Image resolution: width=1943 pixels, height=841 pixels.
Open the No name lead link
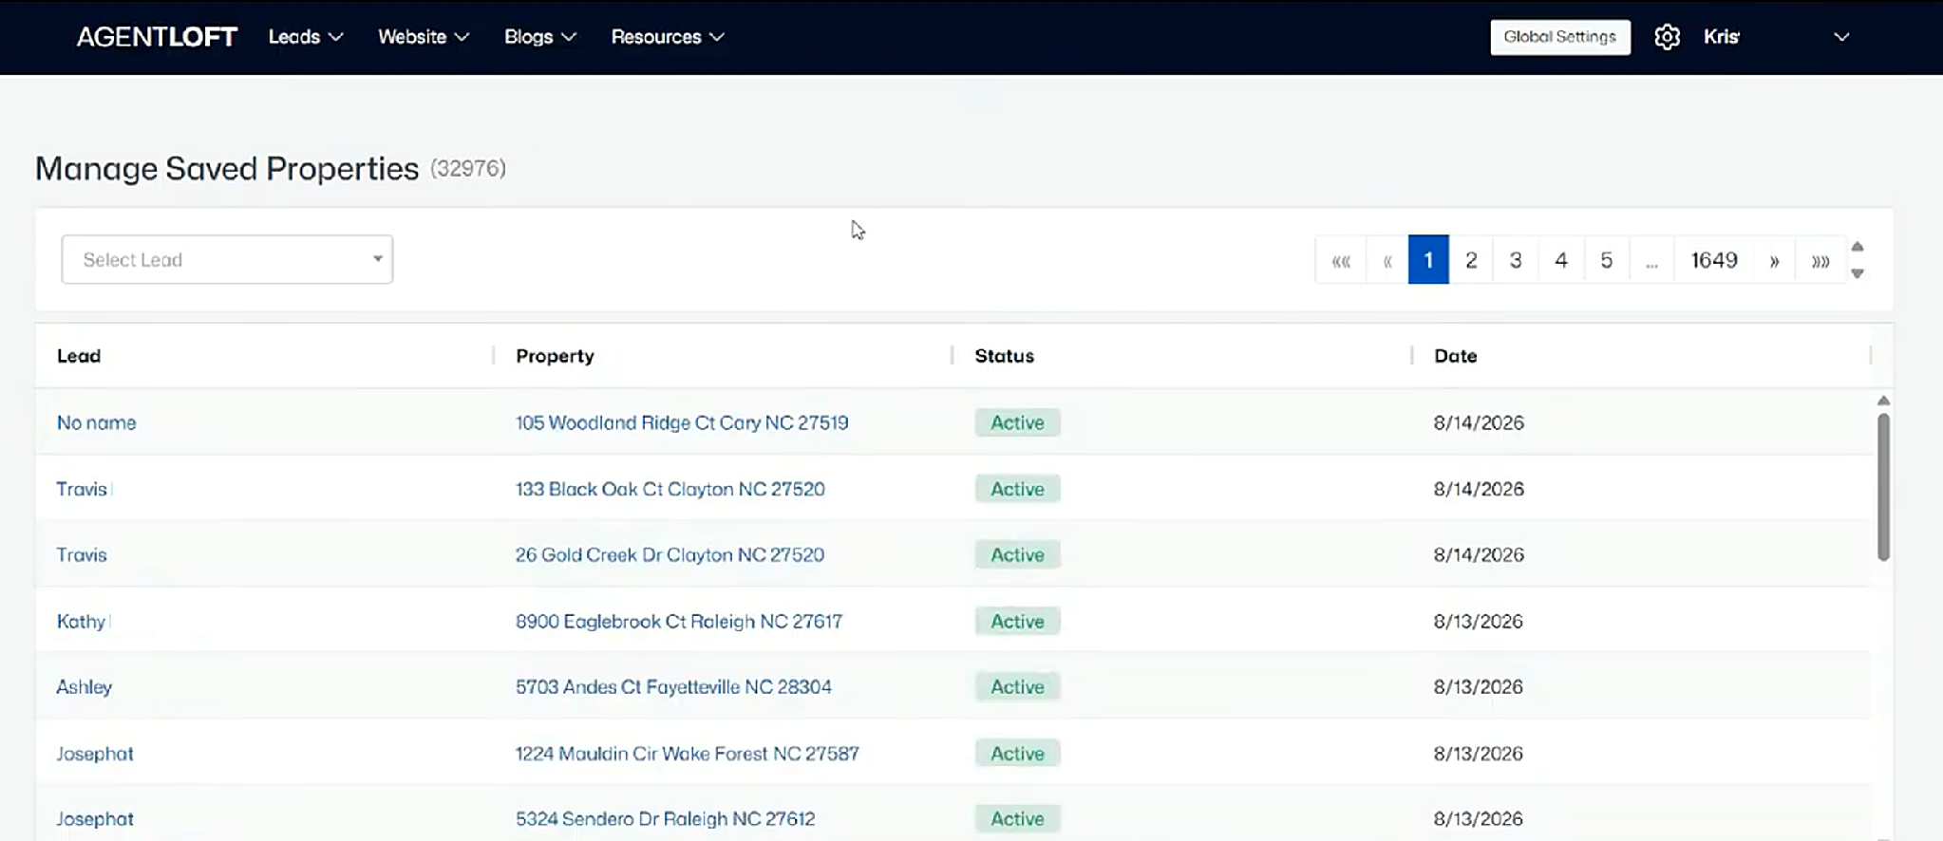(96, 422)
